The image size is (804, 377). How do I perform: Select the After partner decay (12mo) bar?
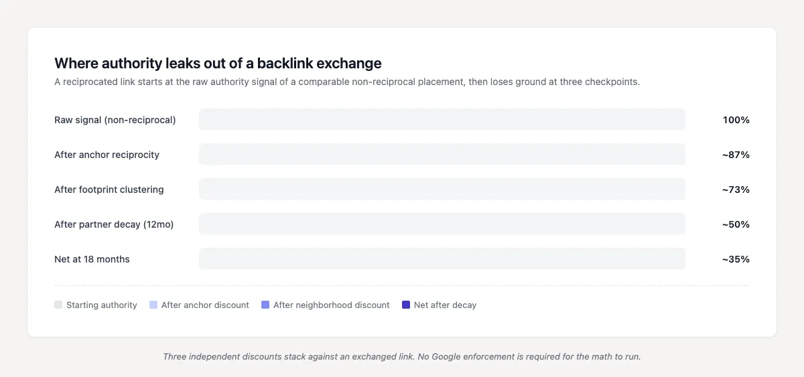pos(442,224)
